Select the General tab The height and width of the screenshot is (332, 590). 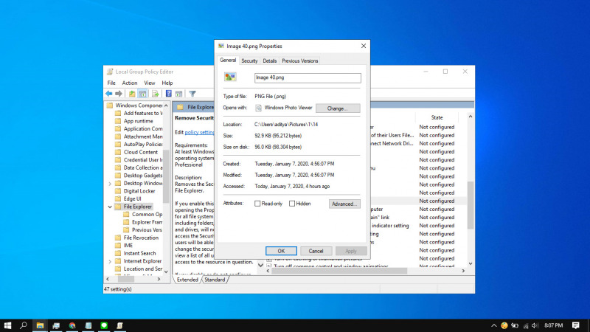(228, 60)
